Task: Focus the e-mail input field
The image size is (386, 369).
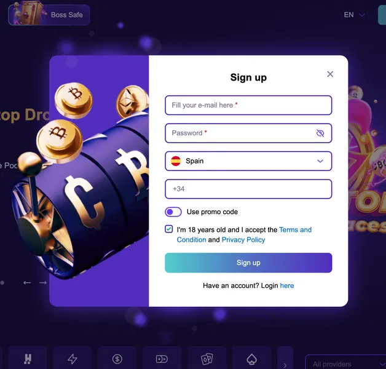Action: click(x=248, y=105)
